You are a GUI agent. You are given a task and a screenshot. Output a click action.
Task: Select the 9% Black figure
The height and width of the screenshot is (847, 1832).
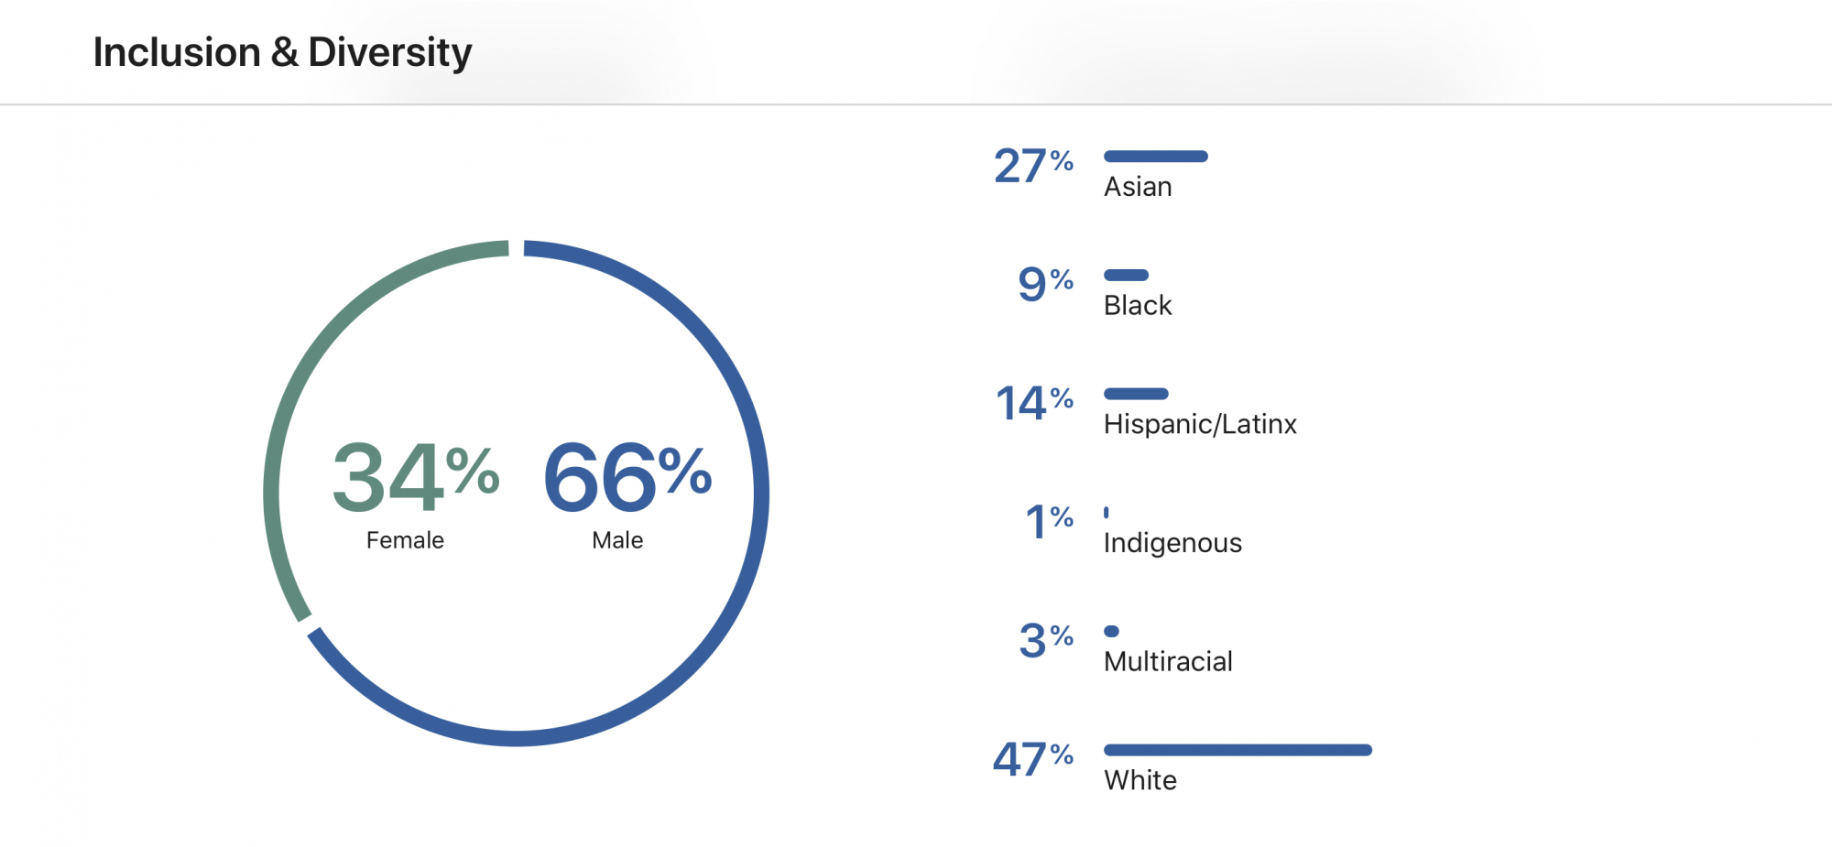click(x=1046, y=284)
